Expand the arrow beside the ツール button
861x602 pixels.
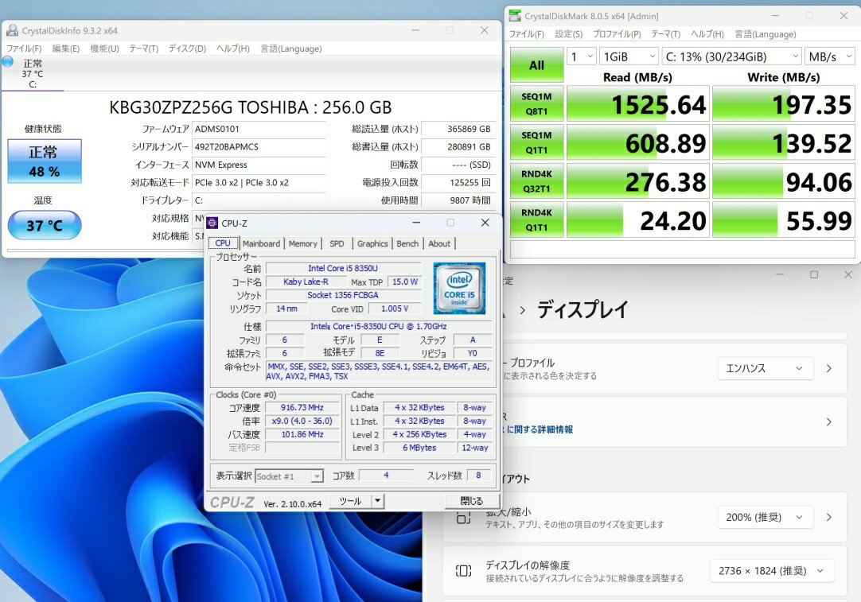(x=378, y=501)
